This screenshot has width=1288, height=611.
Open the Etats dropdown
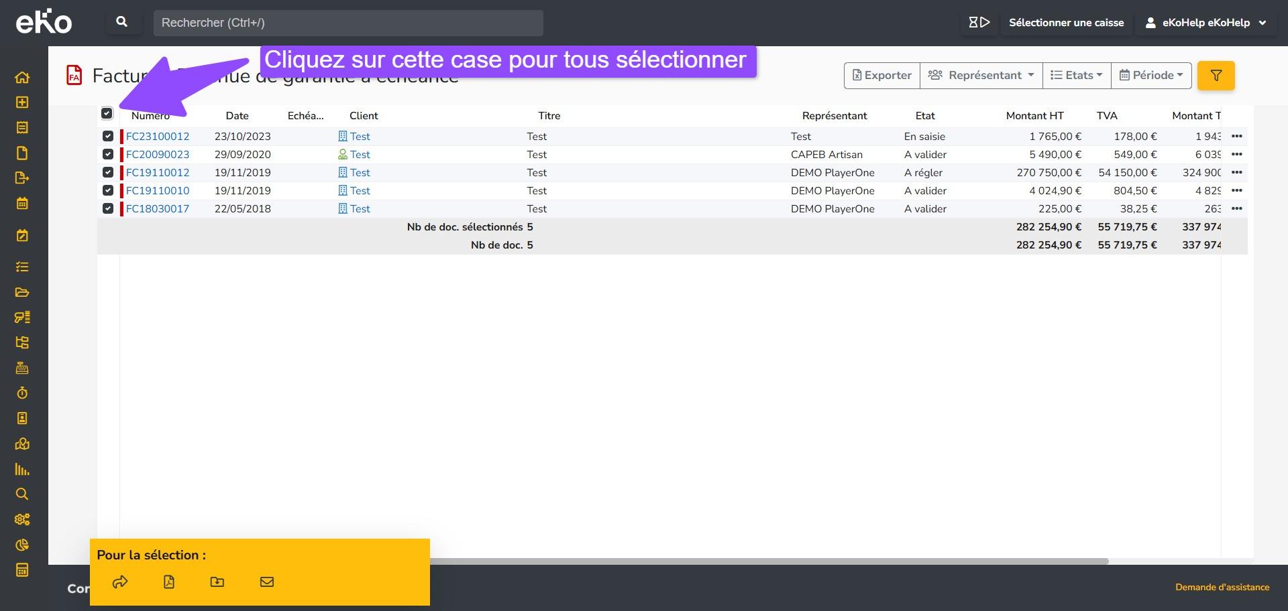pyautogui.click(x=1076, y=76)
